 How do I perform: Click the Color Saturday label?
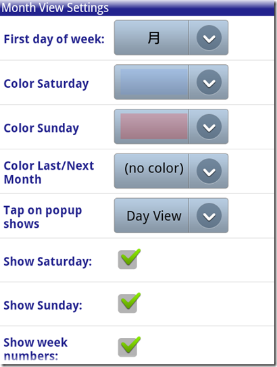click(47, 84)
